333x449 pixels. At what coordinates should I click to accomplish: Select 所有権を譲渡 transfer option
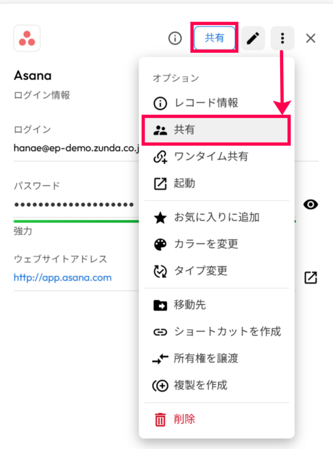coord(206,358)
